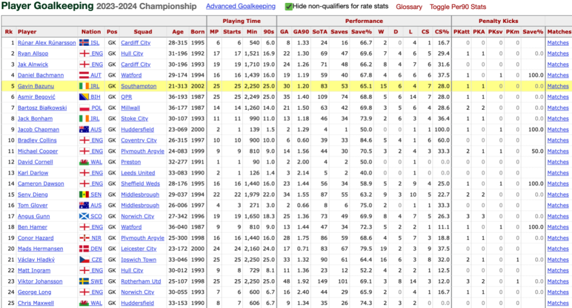Click the Bosnia flag next to Asmir Begović

point(84,97)
